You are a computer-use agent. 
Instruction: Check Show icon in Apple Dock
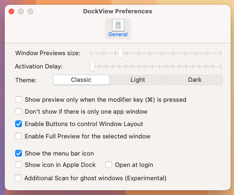(x=19, y=165)
